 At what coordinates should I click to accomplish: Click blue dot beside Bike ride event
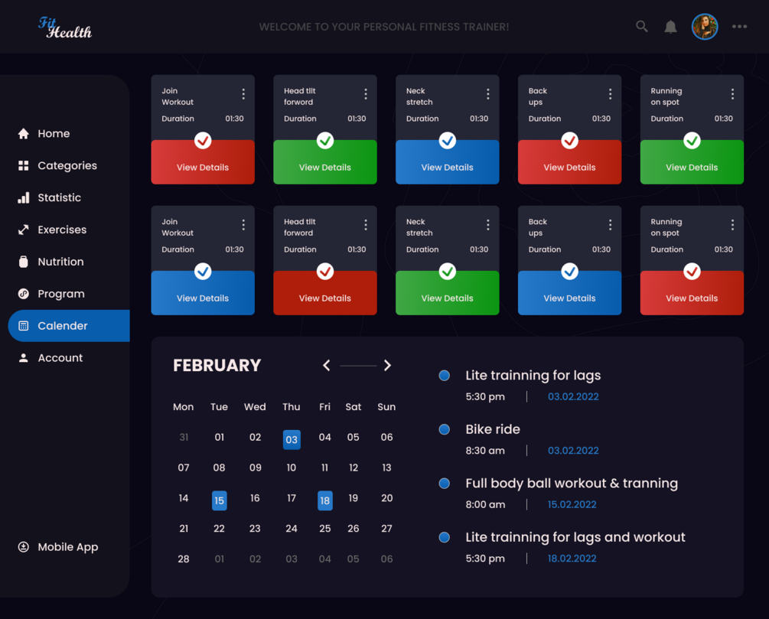click(445, 430)
